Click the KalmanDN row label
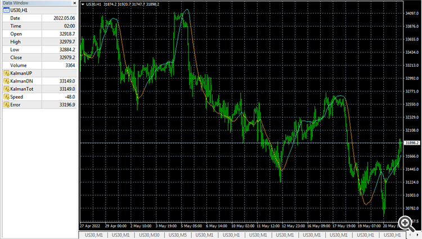The image size is (422, 239). [x=21, y=81]
